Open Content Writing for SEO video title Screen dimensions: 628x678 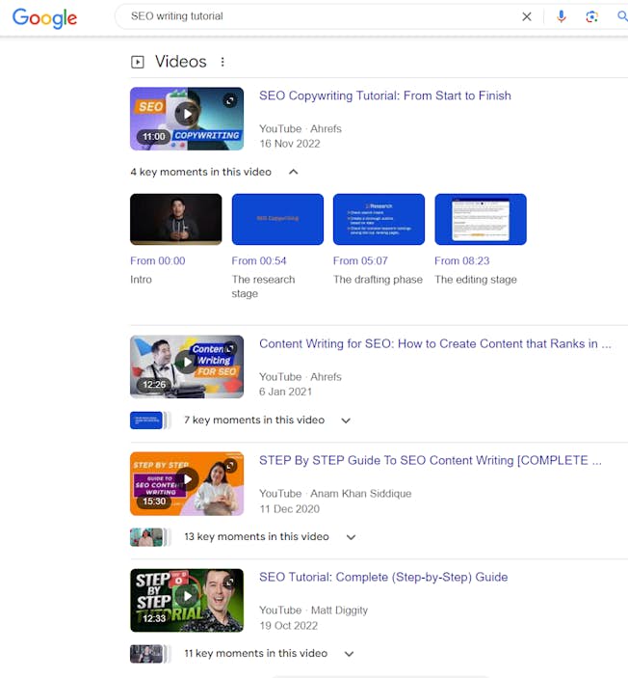click(x=435, y=343)
